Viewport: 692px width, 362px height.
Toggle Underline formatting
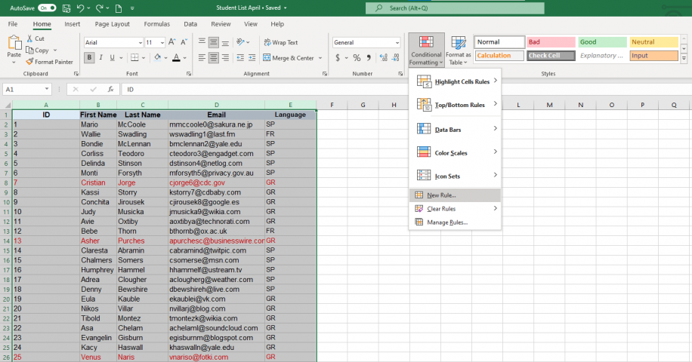pos(112,57)
